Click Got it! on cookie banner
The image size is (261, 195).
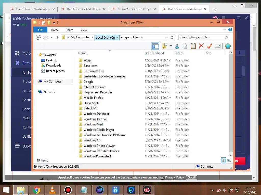point(192,177)
